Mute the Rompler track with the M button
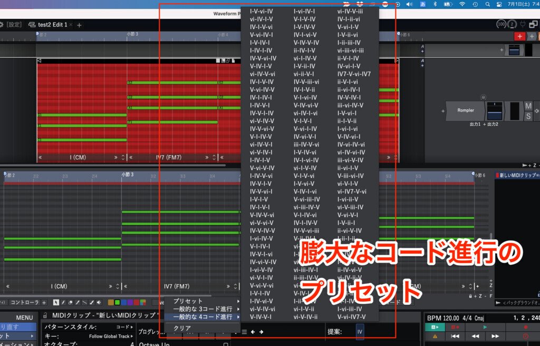Image resolution: width=540 pixels, height=346 pixels. click(x=528, y=106)
